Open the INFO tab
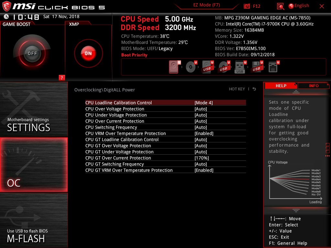The image size is (331, 248). pyautogui.click(x=314, y=86)
